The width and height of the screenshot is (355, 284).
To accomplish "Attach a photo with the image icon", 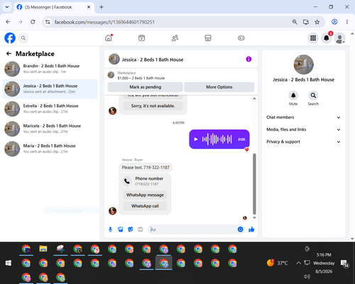I will (x=121, y=229).
